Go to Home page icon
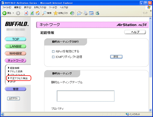The image size is (153, 117). [38, 13]
